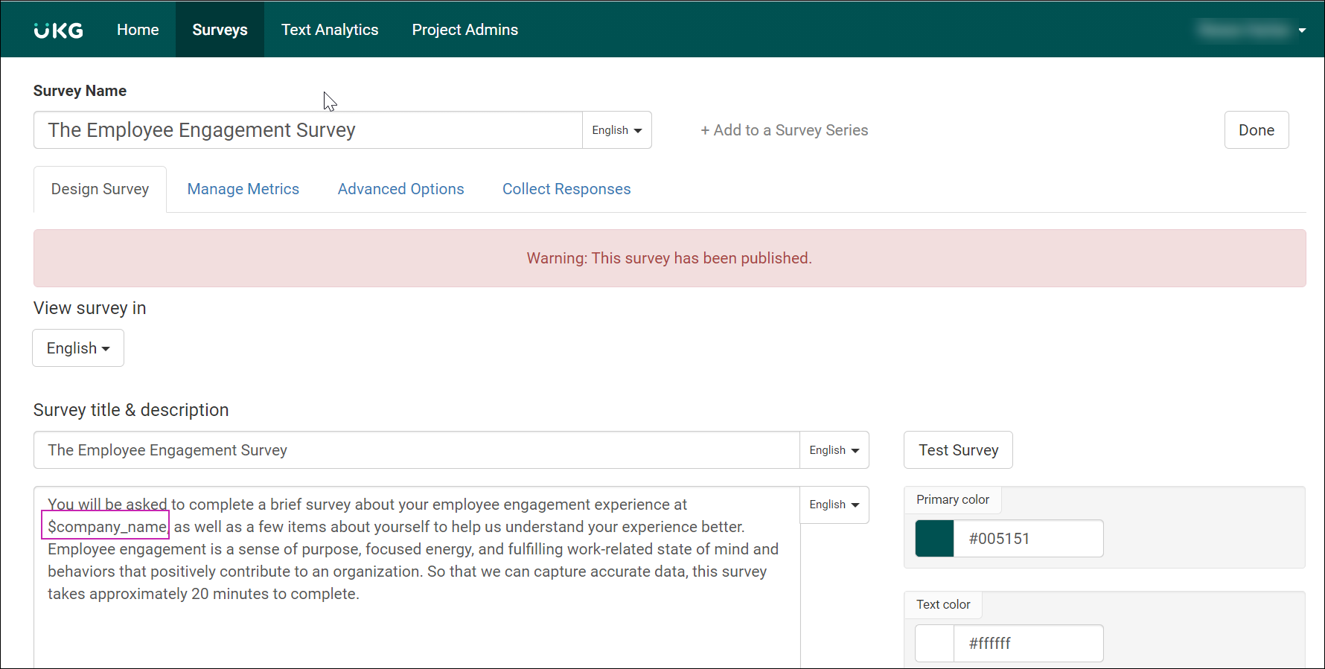Click the $company_name placeholder text
This screenshot has width=1325, height=669.
pyautogui.click(x=106, y=526)
